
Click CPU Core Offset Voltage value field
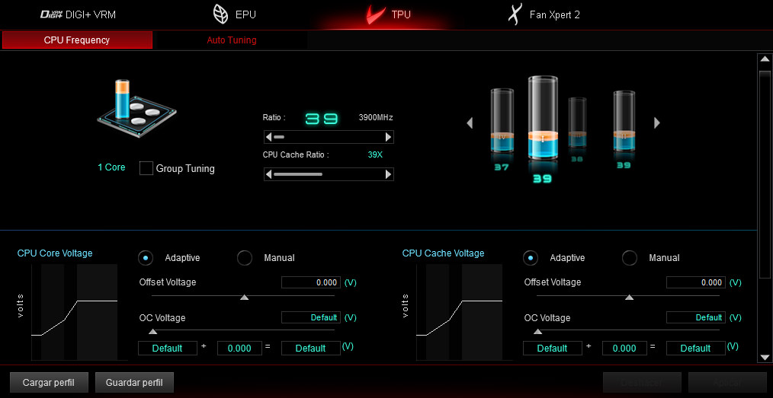click(310, 282)
